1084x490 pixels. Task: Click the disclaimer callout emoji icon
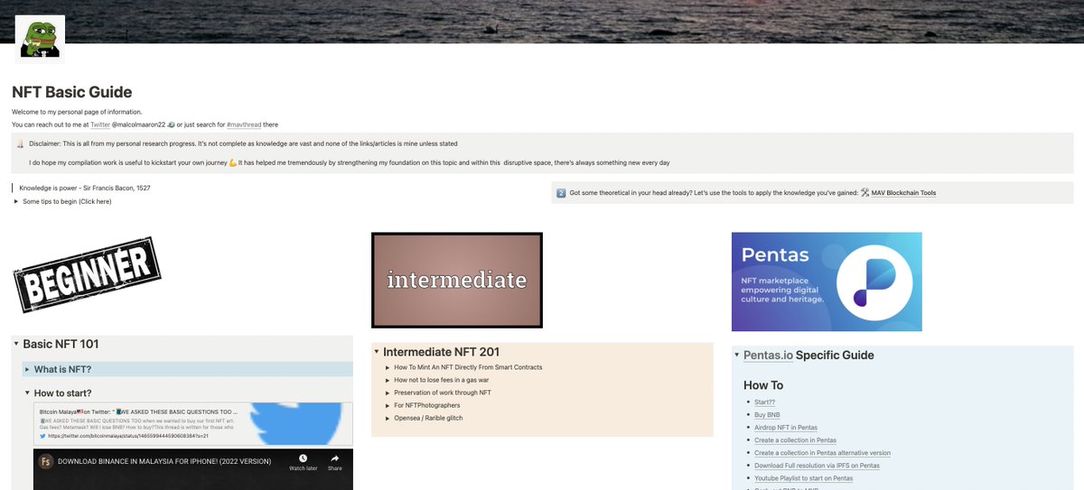[x=20, y=143]
